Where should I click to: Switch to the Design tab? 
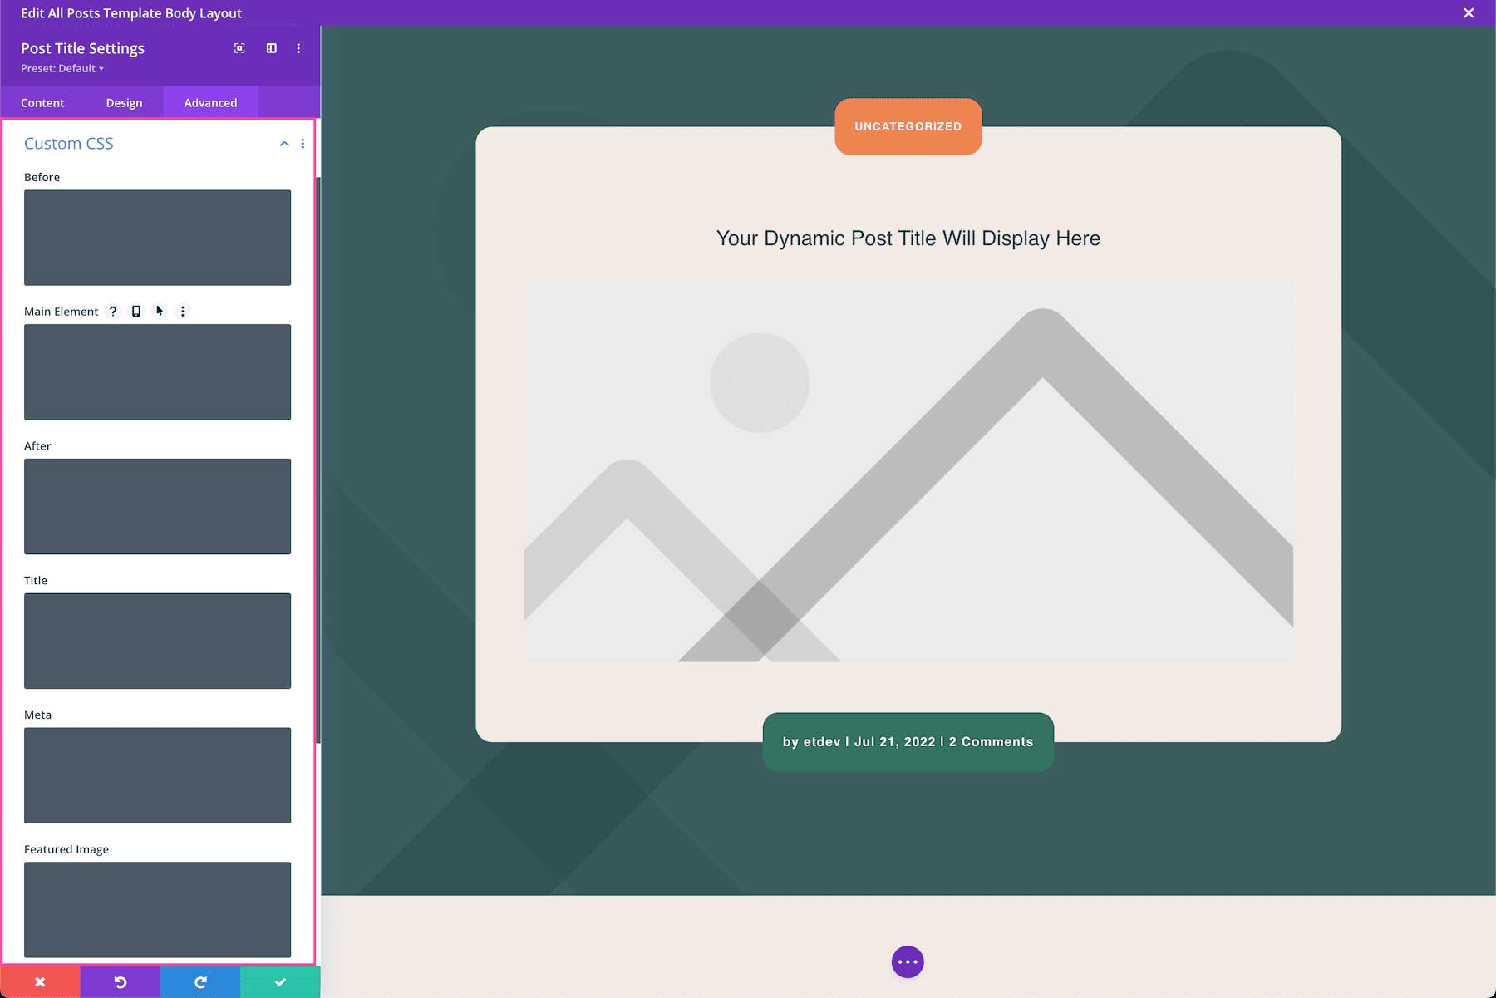pos(124,103)
